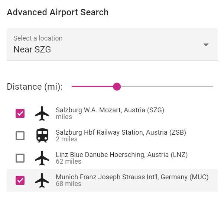Click the 68 miles distance text
The height and width of the screenshot is (199, 224).
tap(68, 184)
